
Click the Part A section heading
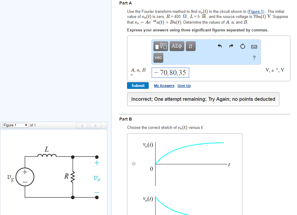124,3
